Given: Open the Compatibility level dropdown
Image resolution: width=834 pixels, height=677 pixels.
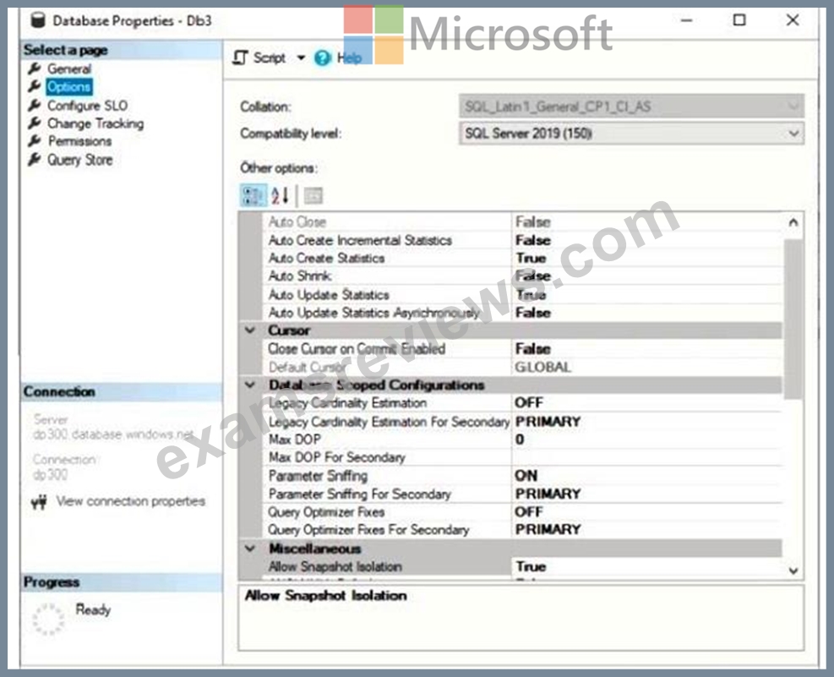Looking at the screenshot, I should (x=631, y=133).
